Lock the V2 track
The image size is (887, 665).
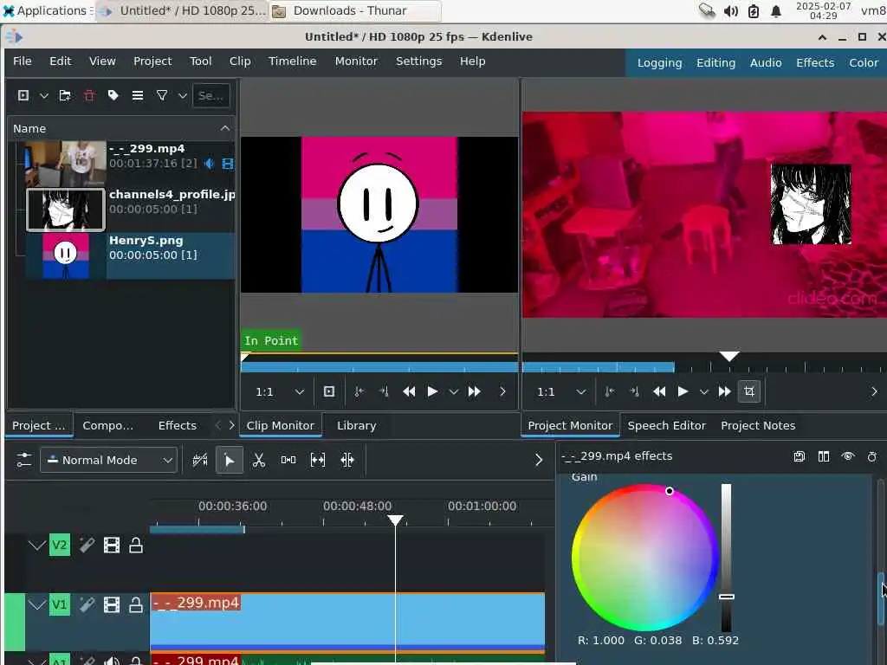click(x=136, y=546)
